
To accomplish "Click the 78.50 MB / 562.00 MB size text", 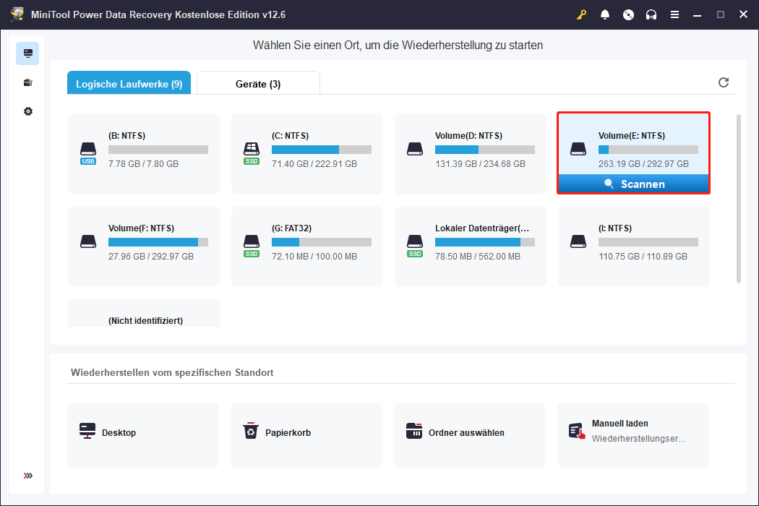I will click(x=478, y=256).
